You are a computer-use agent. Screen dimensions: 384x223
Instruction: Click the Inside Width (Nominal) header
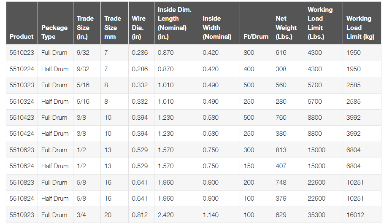(217, 27)
